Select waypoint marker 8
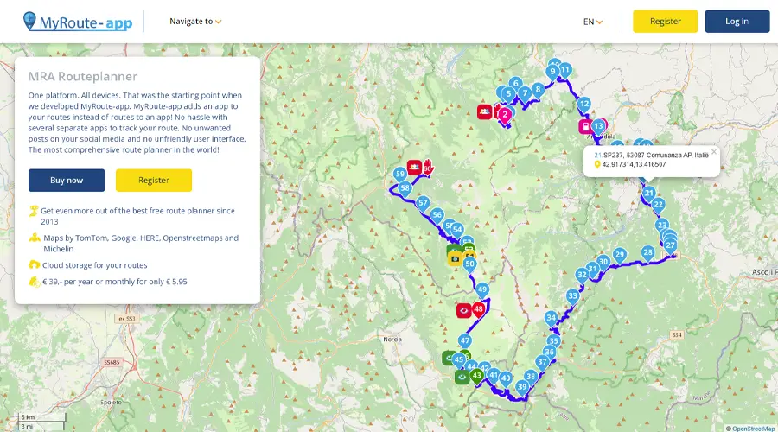The image size is (778, 432). (x=538, y=90)
